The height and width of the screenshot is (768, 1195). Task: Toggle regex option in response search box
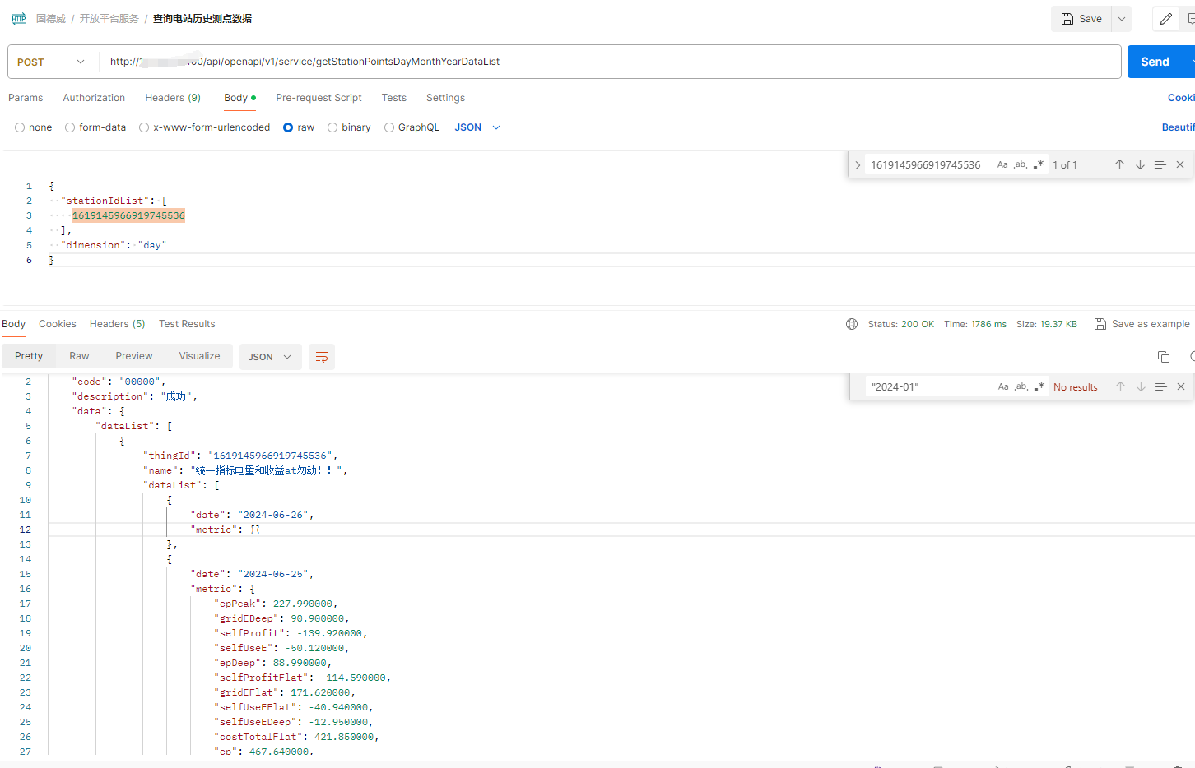click(x=1039, y=386)
